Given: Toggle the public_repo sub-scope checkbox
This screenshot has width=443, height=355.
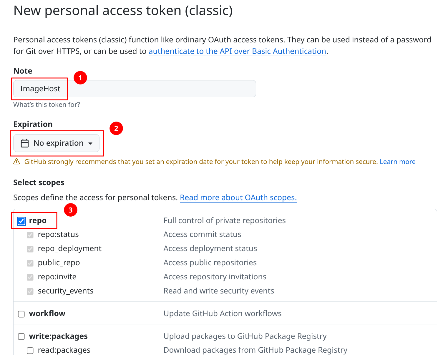Looking at the screenshot, I should (30, 263).
